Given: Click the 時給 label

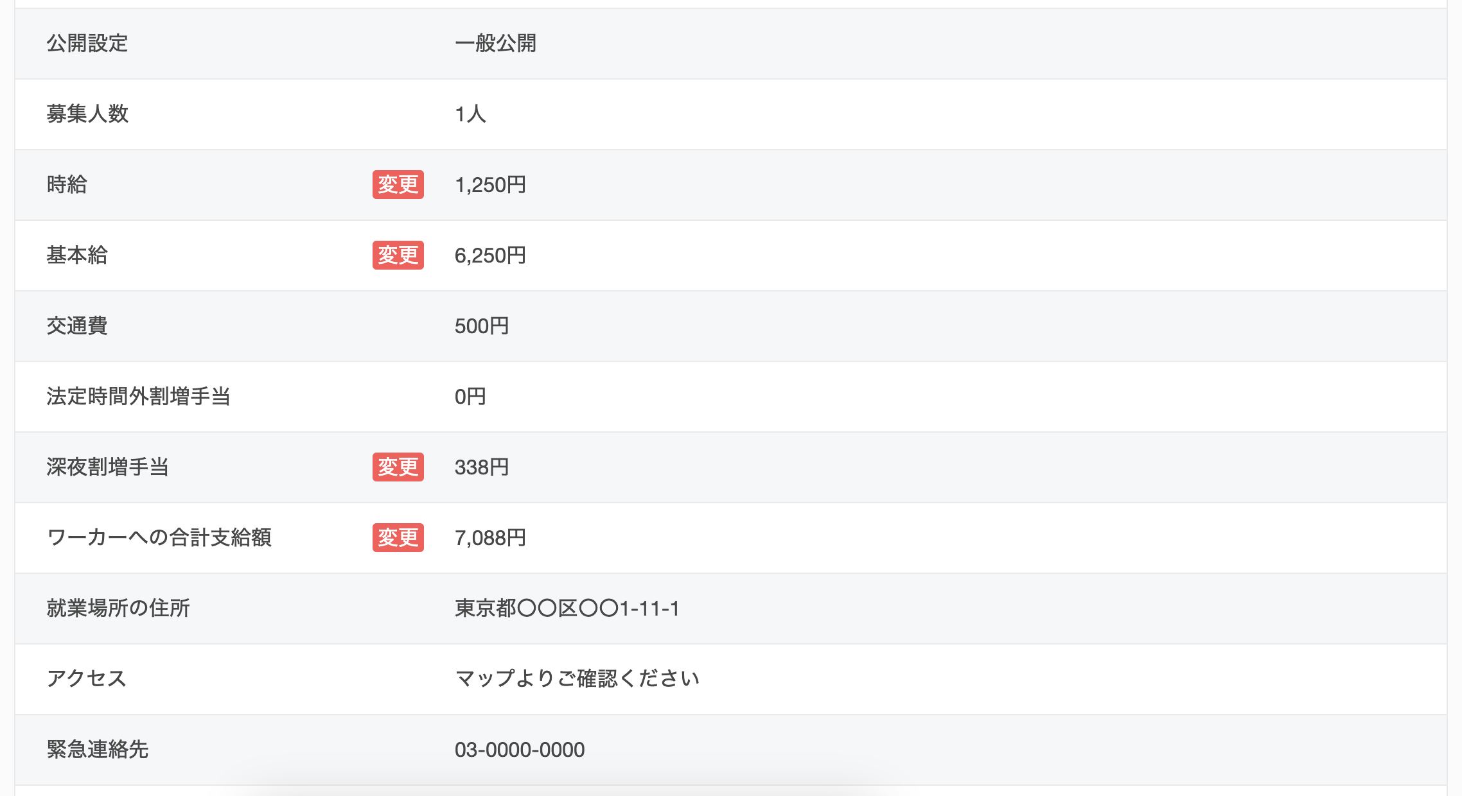Looking at the screenshot, I should coord(67,185).
